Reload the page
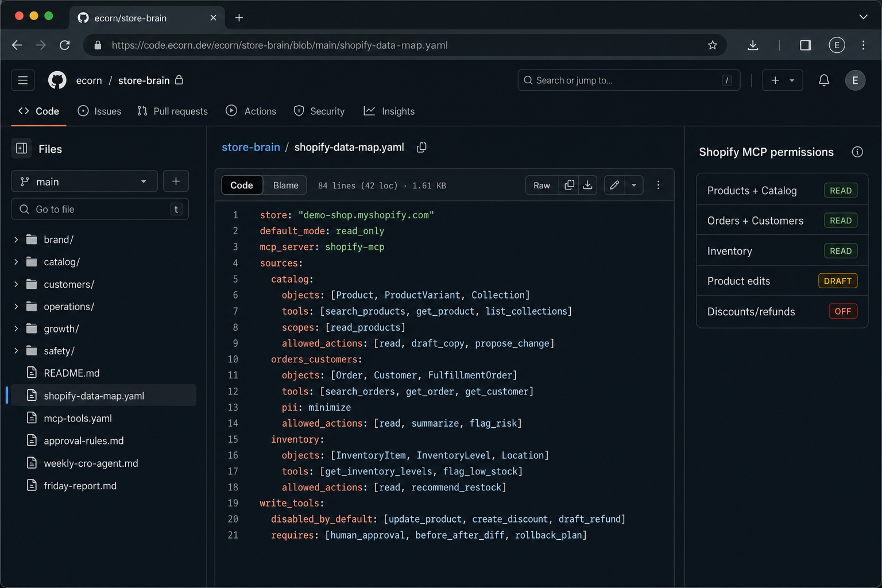This screenshot has height=588, width=882. 65,45
